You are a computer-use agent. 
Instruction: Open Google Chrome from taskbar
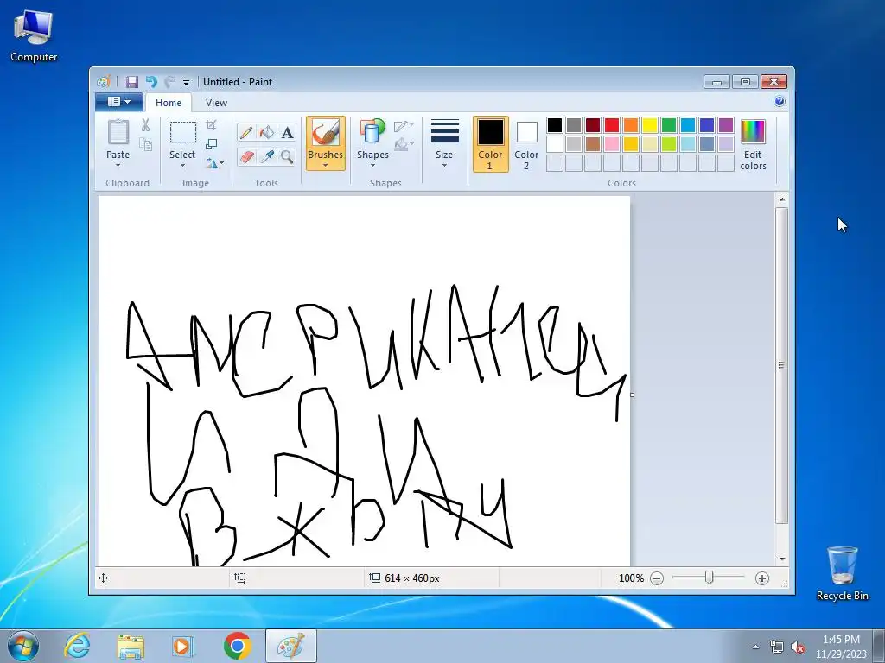click(238, 646)
